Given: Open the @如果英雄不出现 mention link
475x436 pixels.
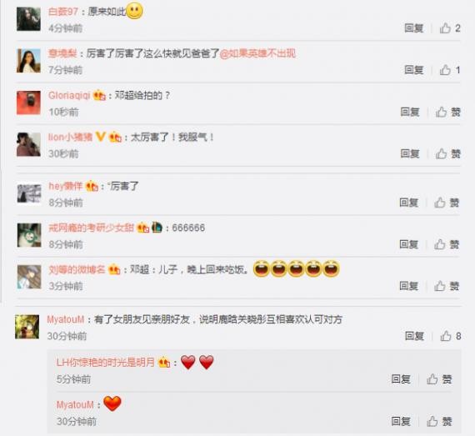Looking at the screenshot, I should (x=257, y=53).
